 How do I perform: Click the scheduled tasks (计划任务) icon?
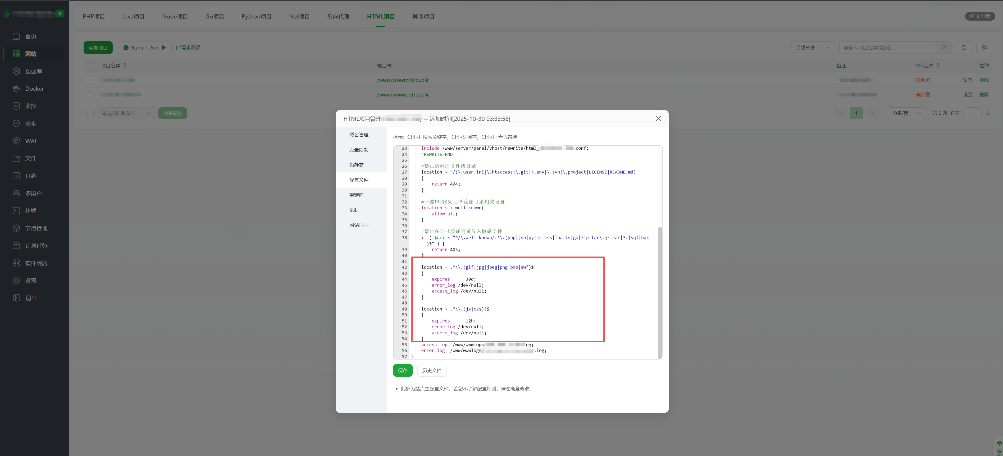[x=16, y=246]
